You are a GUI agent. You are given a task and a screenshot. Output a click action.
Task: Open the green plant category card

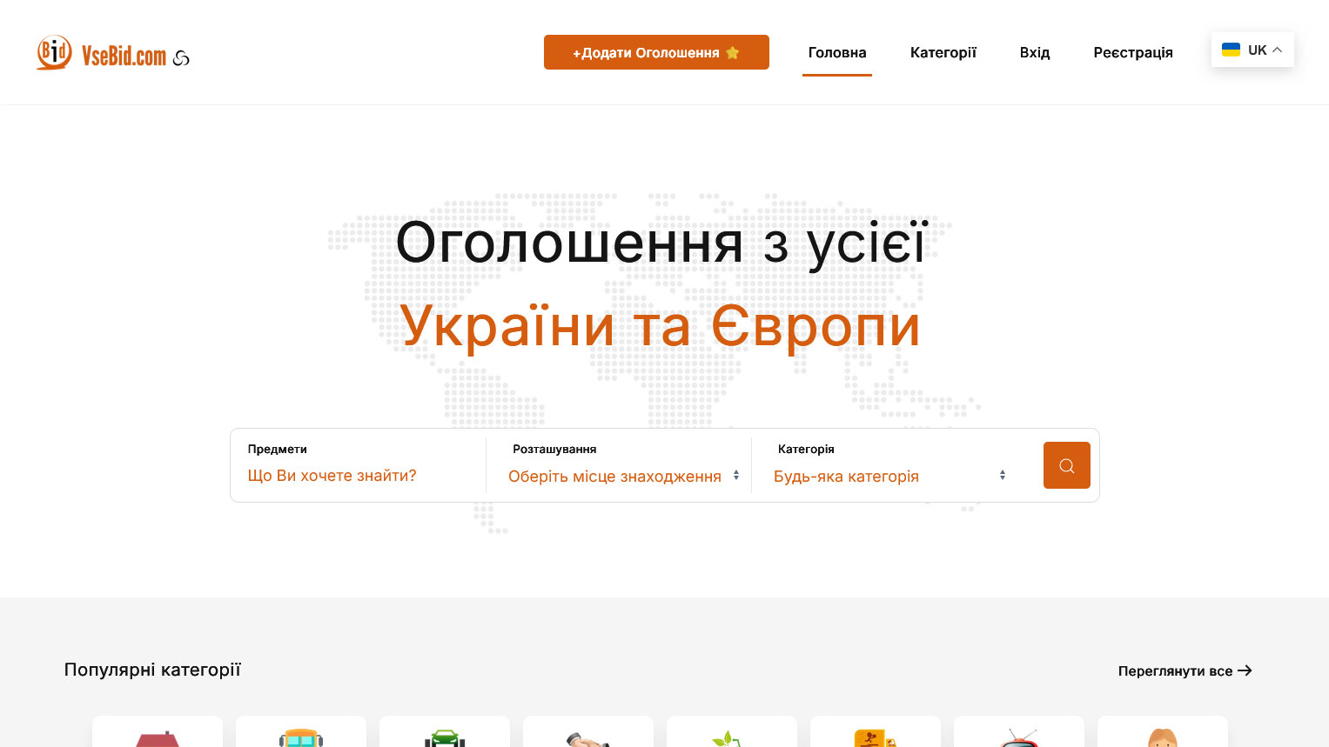click(732, 731)
